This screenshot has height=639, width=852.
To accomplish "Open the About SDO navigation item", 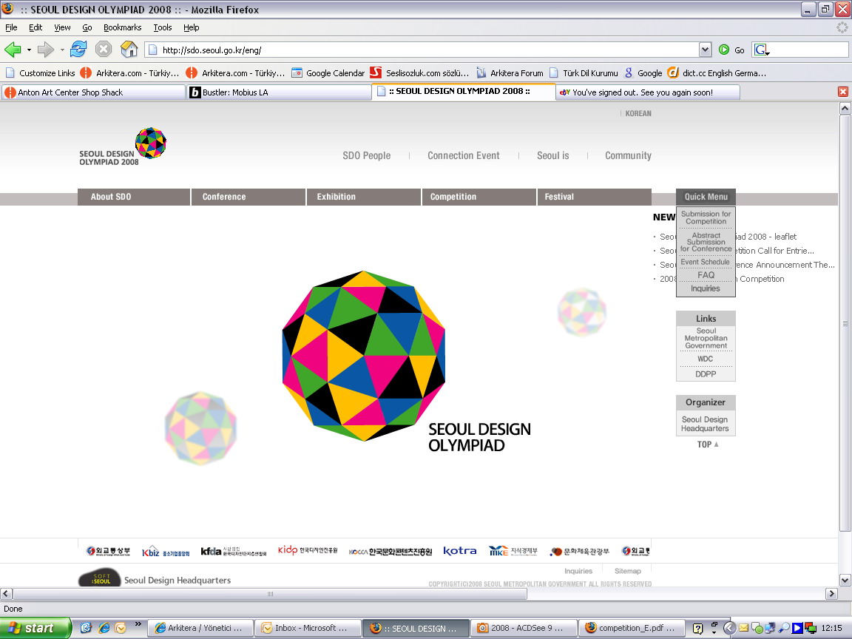I will tap(134, 197).
